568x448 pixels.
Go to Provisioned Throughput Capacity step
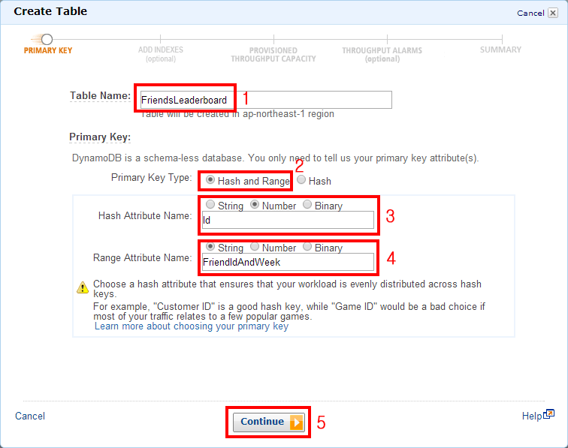pyautogui.click(x=273, y=54)
